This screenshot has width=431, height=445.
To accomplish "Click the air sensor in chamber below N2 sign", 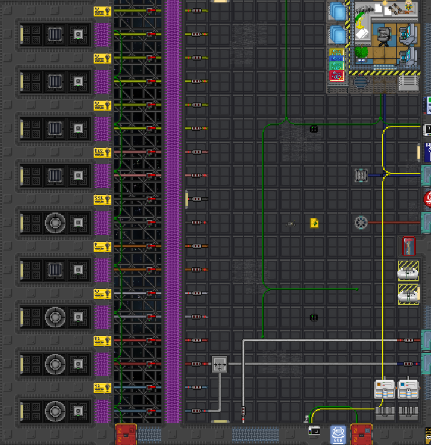I will point(78,364).
